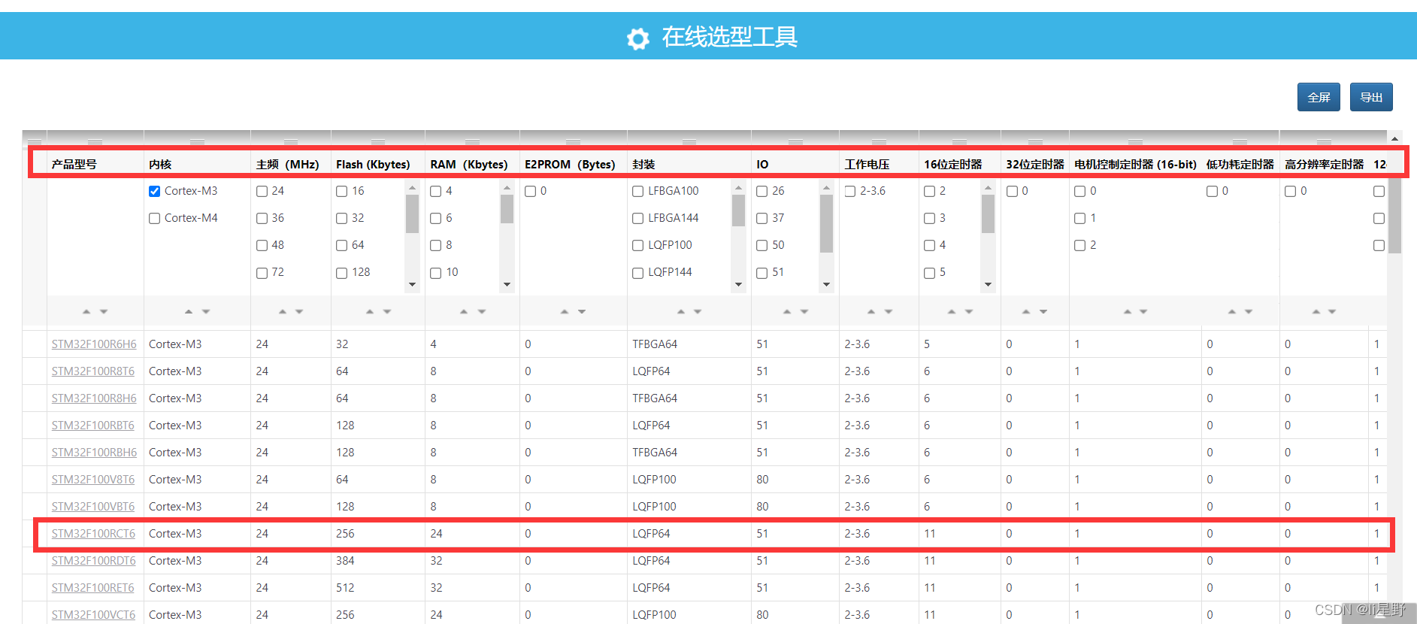Image resolution: width=1417 pixels, height=624 pixels.
Task: Click the 内核 column header
Action: pos(160,164)
